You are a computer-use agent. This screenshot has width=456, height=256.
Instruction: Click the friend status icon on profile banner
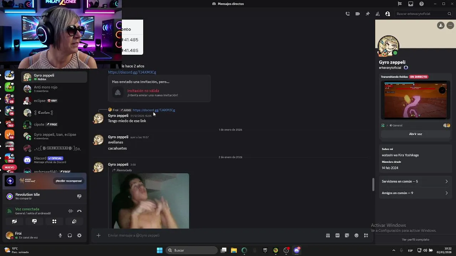[441, 26]
